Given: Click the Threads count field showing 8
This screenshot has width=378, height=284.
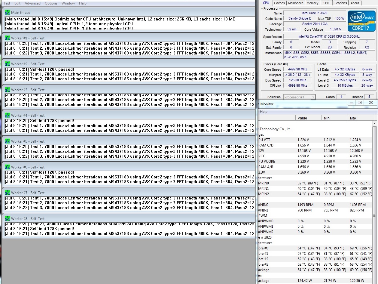Looking at the screenshot, I should pos(369,97).
